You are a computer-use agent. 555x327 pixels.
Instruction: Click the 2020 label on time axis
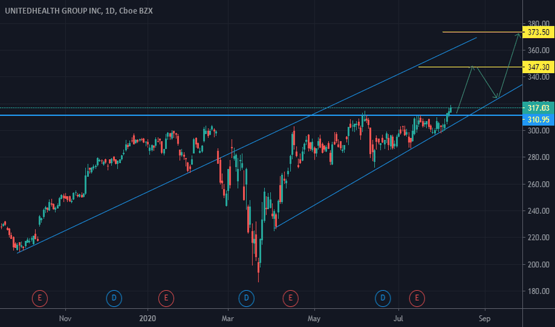click(x=147, y=319)
